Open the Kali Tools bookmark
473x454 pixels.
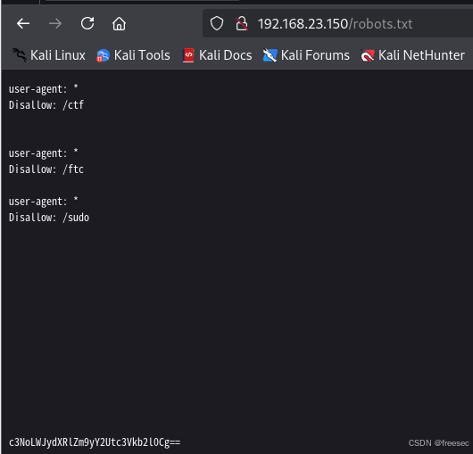point(133,55)
